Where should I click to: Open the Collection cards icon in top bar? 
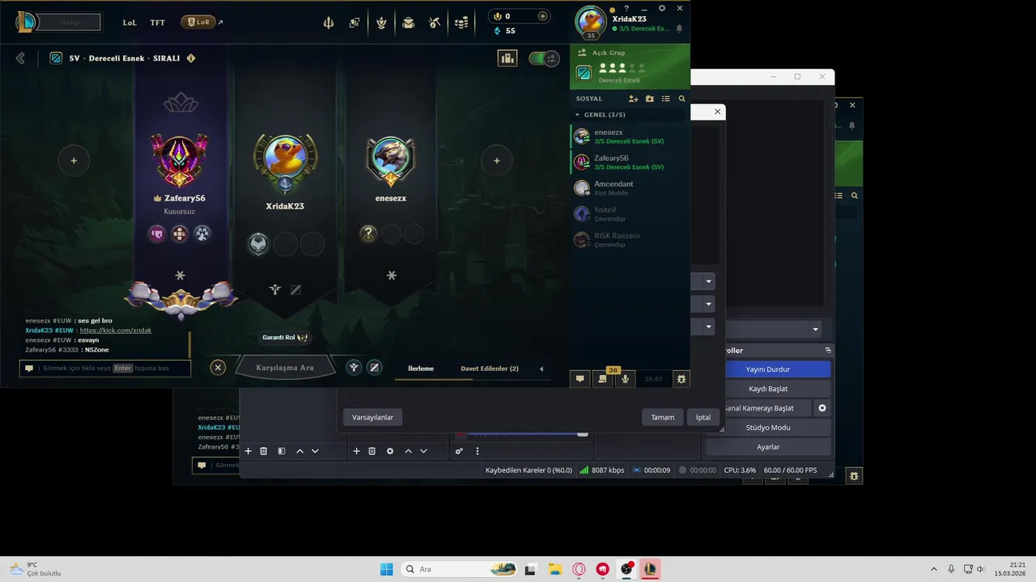point(355,23)
